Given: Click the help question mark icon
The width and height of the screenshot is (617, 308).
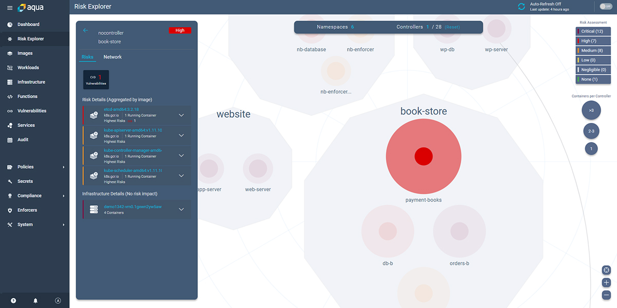Looking at the screenshot, I should (x=13, y=301).
